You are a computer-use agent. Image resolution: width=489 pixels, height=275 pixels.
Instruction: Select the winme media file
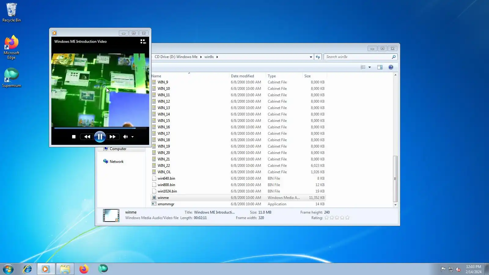pos(238,198)
